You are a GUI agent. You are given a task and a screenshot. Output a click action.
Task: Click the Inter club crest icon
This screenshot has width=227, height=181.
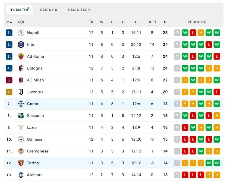click(x=21, y=45)
